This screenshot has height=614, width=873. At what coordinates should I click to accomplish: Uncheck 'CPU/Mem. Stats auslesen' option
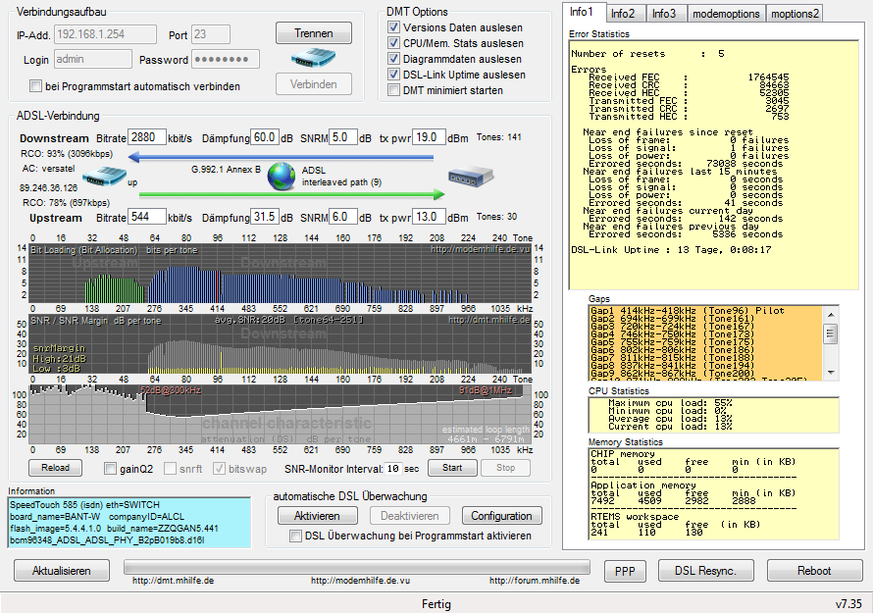[394, 43]
